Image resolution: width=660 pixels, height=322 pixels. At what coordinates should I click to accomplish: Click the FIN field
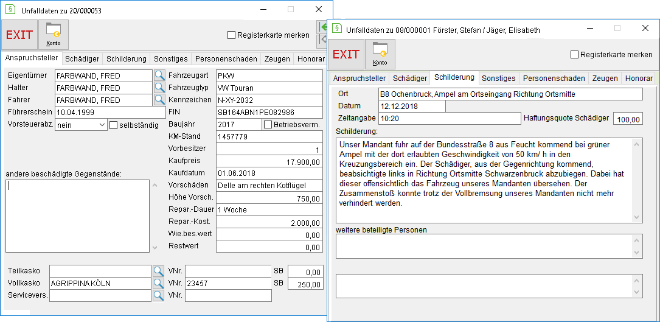pos(269,113)
